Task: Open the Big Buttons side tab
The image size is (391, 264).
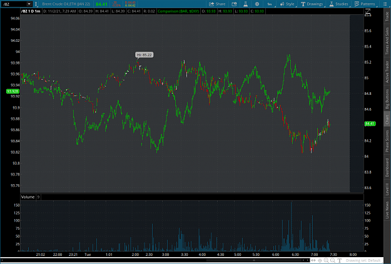Action: point(387,99)
